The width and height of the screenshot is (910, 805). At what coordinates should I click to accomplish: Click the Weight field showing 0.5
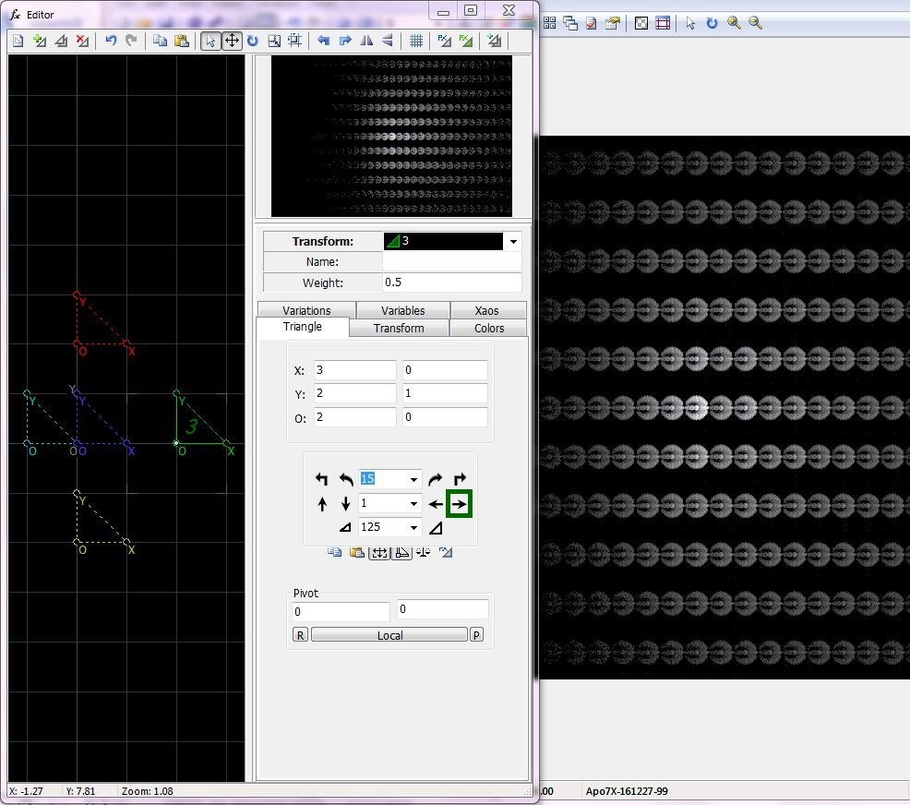pyautogui.click(x=451, y=282)
